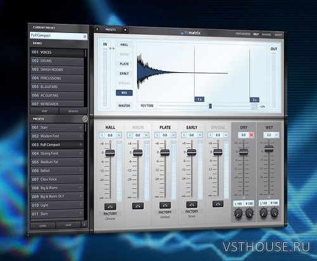
Task: Mute the HALL channel
Action: 119,136
